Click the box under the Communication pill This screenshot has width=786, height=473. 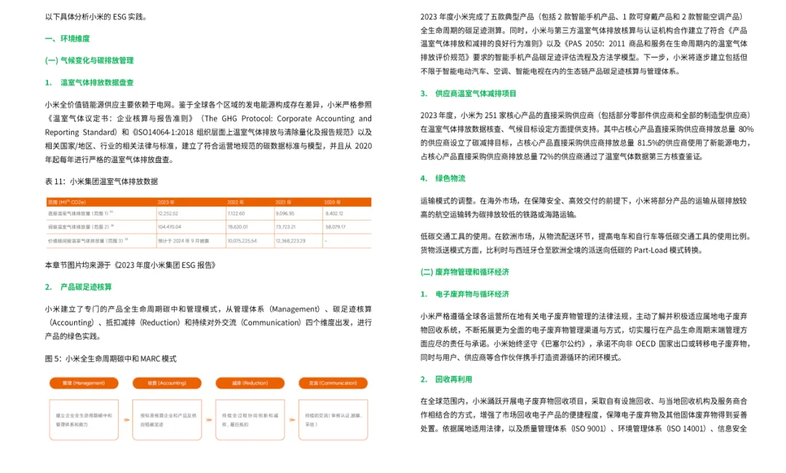[333, 420]
